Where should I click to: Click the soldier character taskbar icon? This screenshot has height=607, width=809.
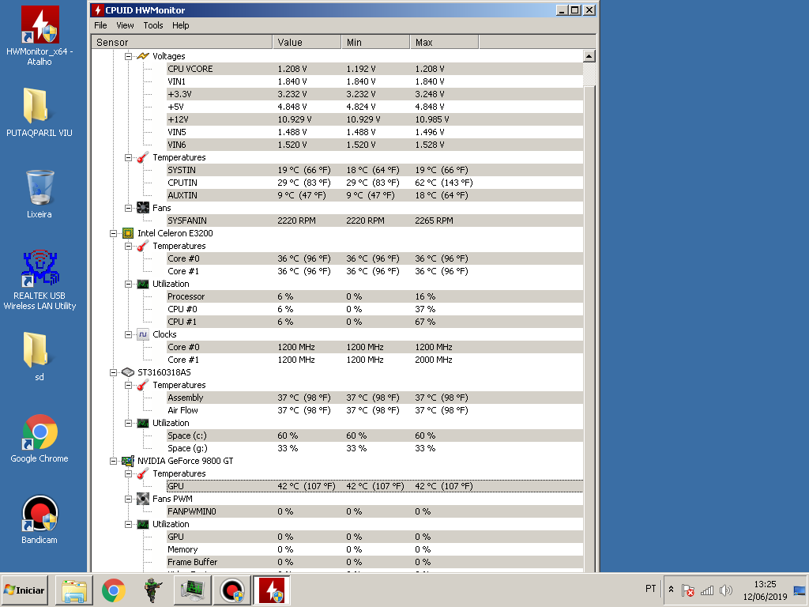pos(152,590)
